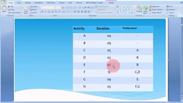183x103 pixels.
Task: Open the Columns dropdown
Action: coord(89,12)
